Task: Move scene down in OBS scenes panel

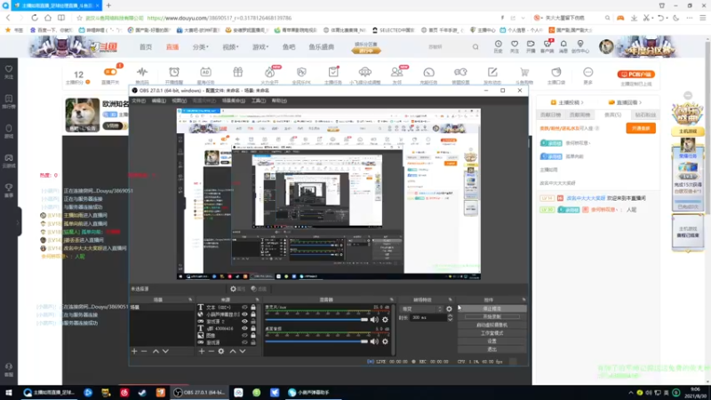Action: point(165,351)
